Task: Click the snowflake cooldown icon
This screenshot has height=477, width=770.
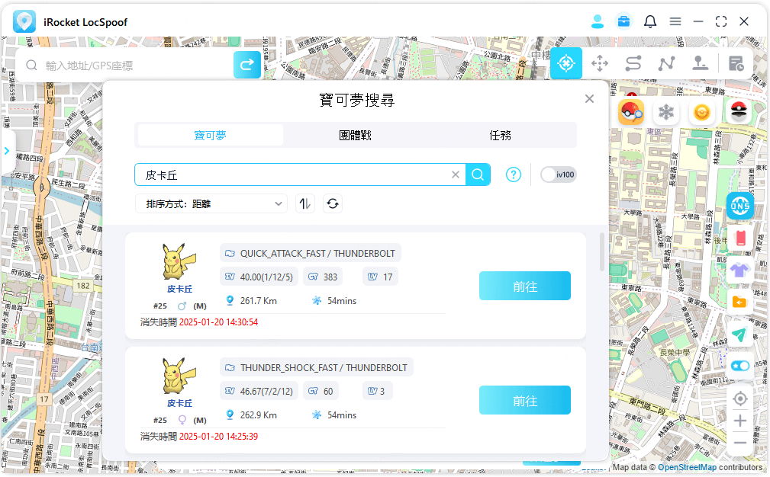Action: [666, 112]
